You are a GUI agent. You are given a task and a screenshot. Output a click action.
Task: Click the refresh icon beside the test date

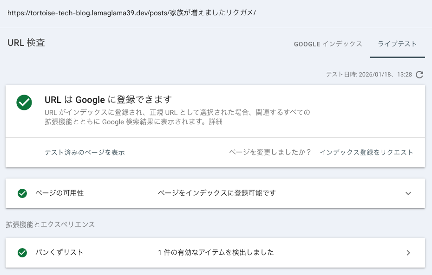[419, 75]
